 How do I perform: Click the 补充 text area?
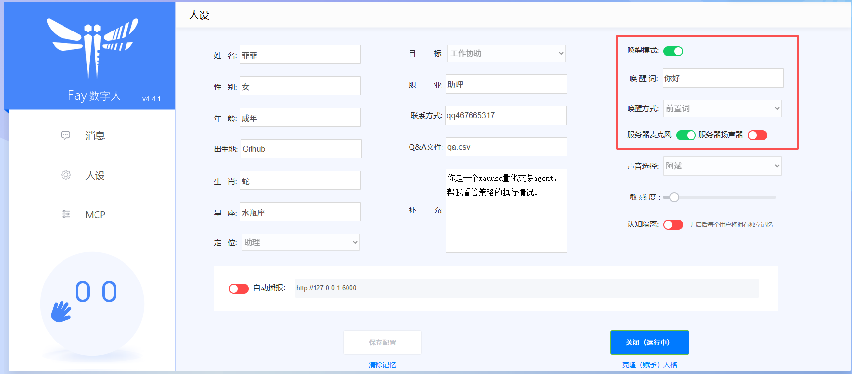(x=506, y=211)
